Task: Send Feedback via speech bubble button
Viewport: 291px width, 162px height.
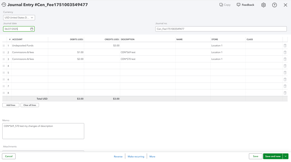Action: 245,5
